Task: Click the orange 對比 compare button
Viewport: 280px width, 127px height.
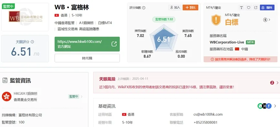Action: pyautogui.click(x=190, y=7)
